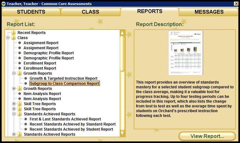This screenshot has width=240, height=143.
Task: Select Growth & Targeted Instruction Report
Action: coord(64,78)
